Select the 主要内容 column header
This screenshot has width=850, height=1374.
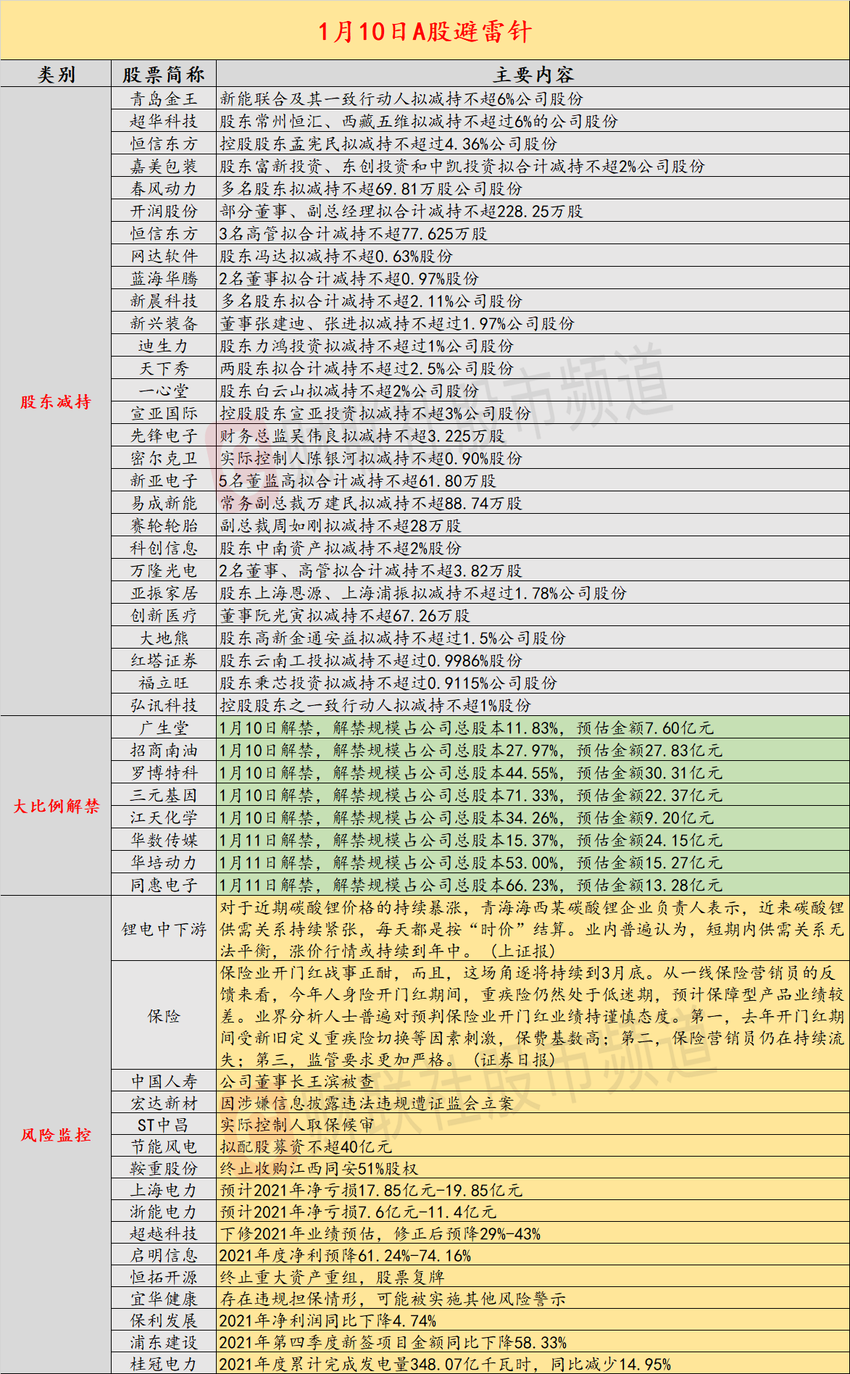[x=533, y=74]
